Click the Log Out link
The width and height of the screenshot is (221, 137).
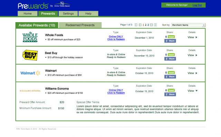[x=197, y=5]
